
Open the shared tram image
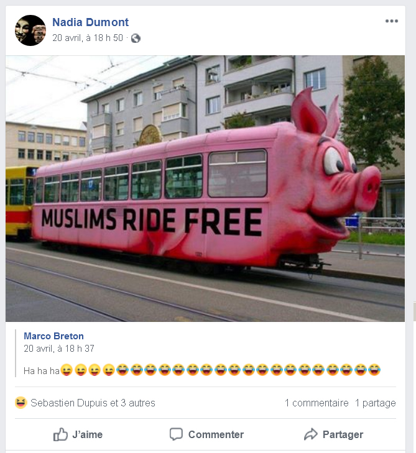[205, 188]
